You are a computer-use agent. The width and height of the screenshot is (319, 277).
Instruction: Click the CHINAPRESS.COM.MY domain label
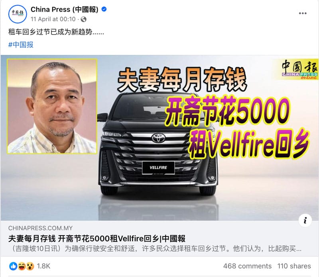pos(40,228)
